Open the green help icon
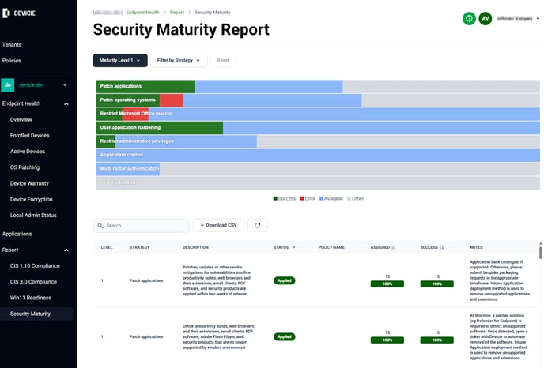Screen dimensions: 544x368 coord(469,18)
